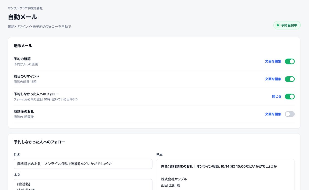Click the timing text 商談の前日 18時

pos(25,82)
